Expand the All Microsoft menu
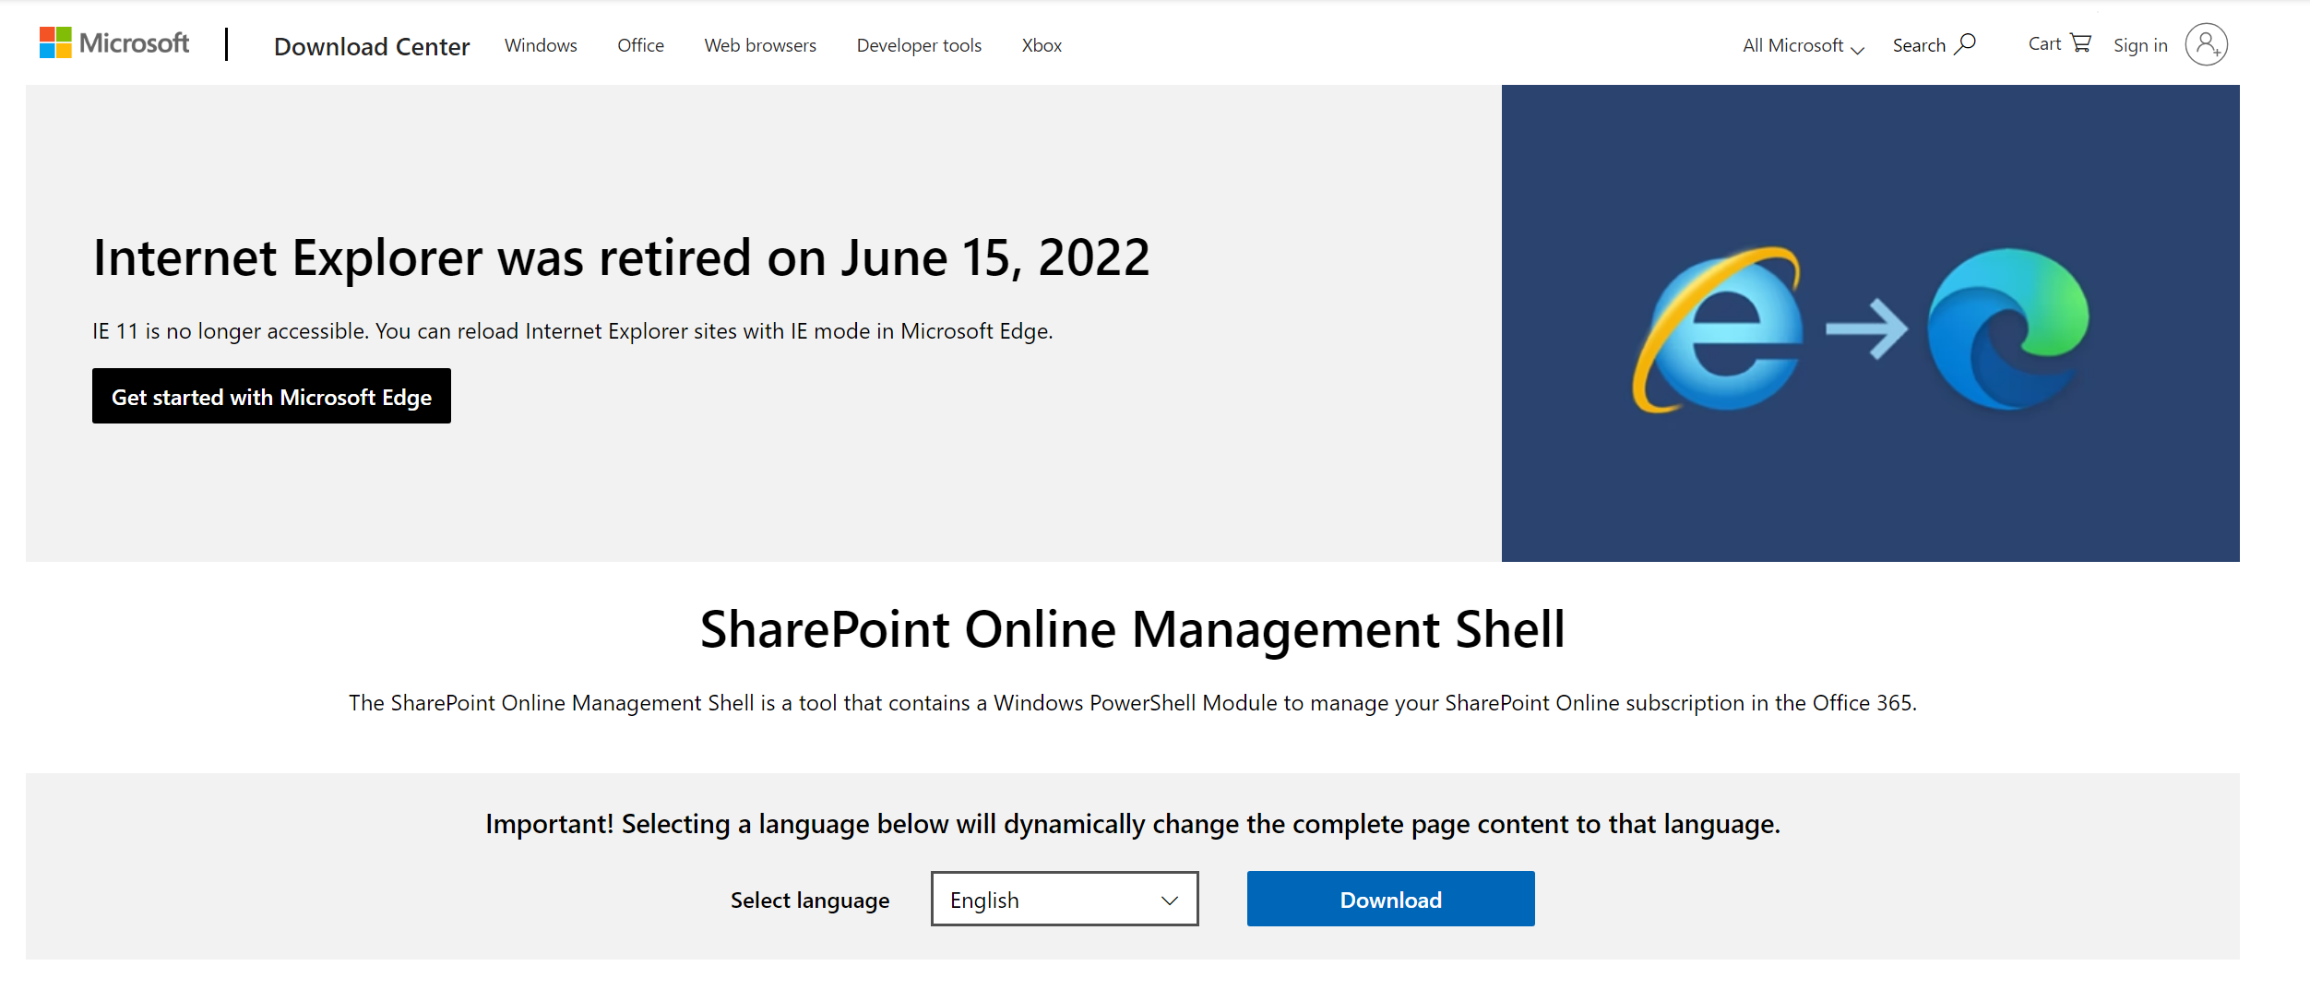The image size is (2310, 1002). pyautogui.click(x=1803, y=45)
